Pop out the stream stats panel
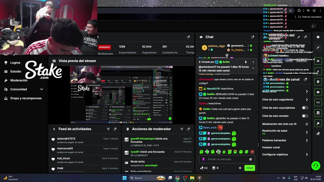The width and height of the screenshot is (324, 182). [188, 37]
